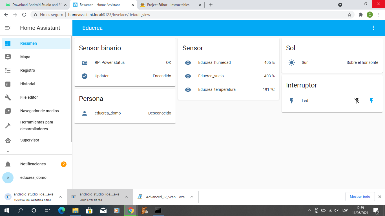Click the Educrea_temperatura 191 °C value
This screenshot has height=216, width=385.
point(269,89)
